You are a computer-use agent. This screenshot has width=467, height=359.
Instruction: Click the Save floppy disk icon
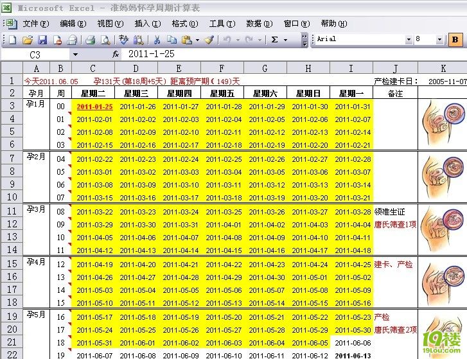click(x=42, y=40)
